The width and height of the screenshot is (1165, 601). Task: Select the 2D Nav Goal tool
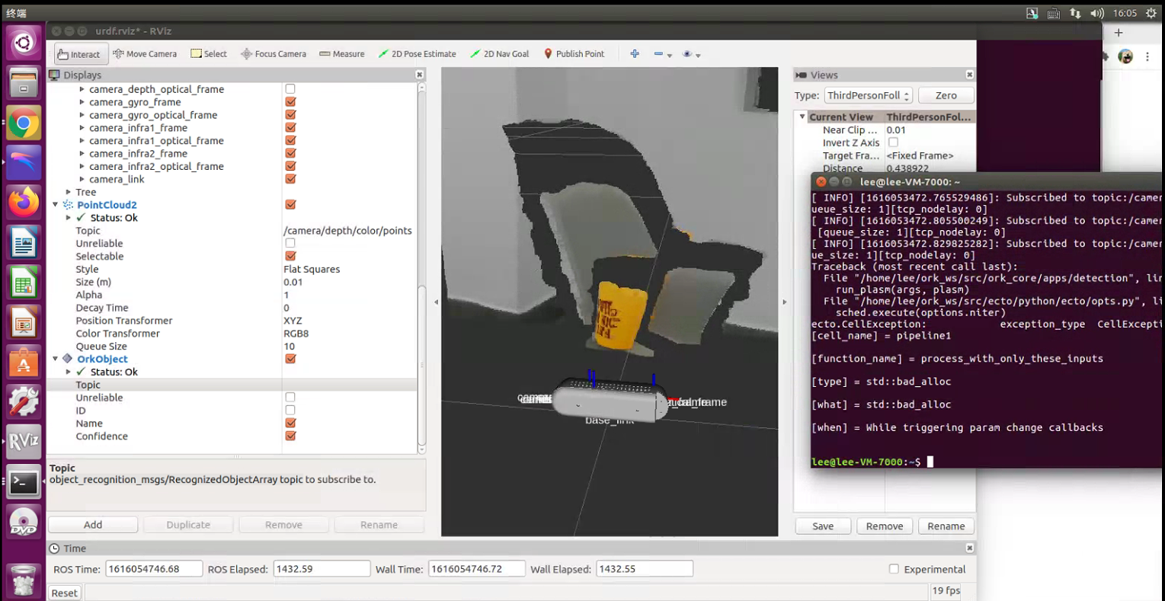point(499,54)
